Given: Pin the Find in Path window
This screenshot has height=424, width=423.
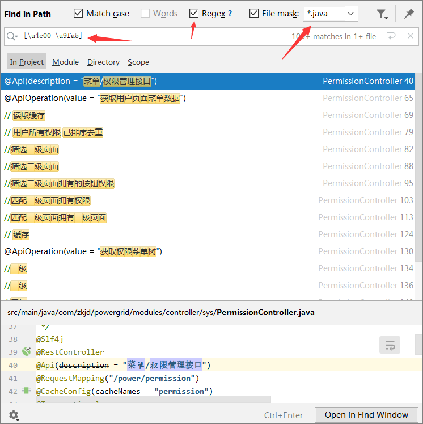Looking at the screenshot, I should pos(409,14).
